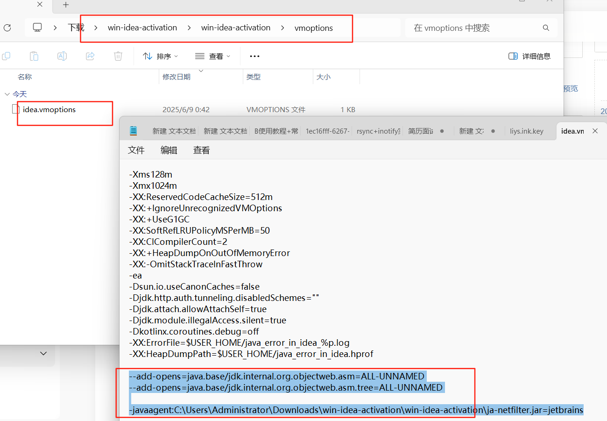This screenshot has width=607, height=421.
Task: Sort by 名称 column header
Action: click(25, 77)
